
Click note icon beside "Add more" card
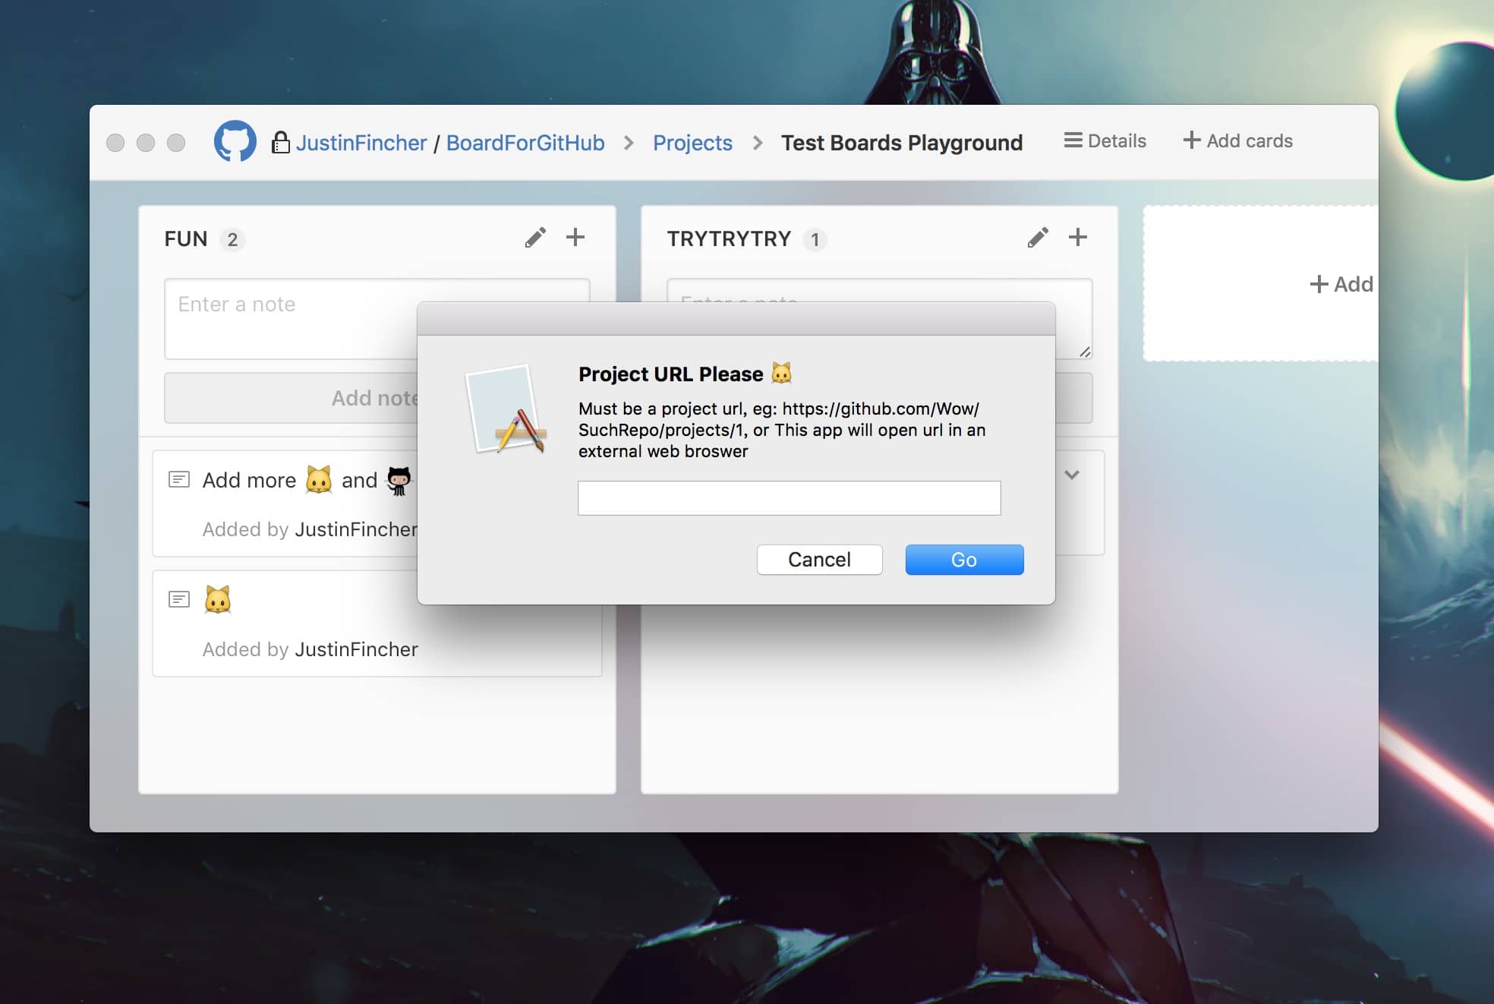tap(179, 479)
